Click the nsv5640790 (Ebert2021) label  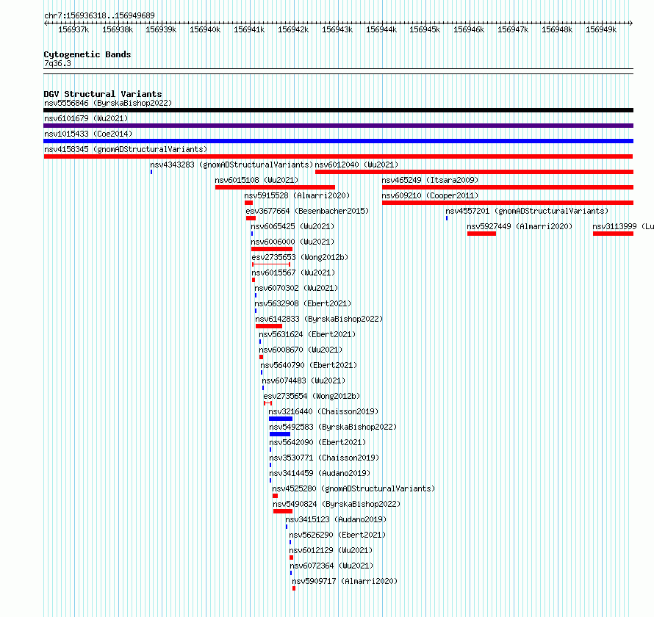coord(309,365)
